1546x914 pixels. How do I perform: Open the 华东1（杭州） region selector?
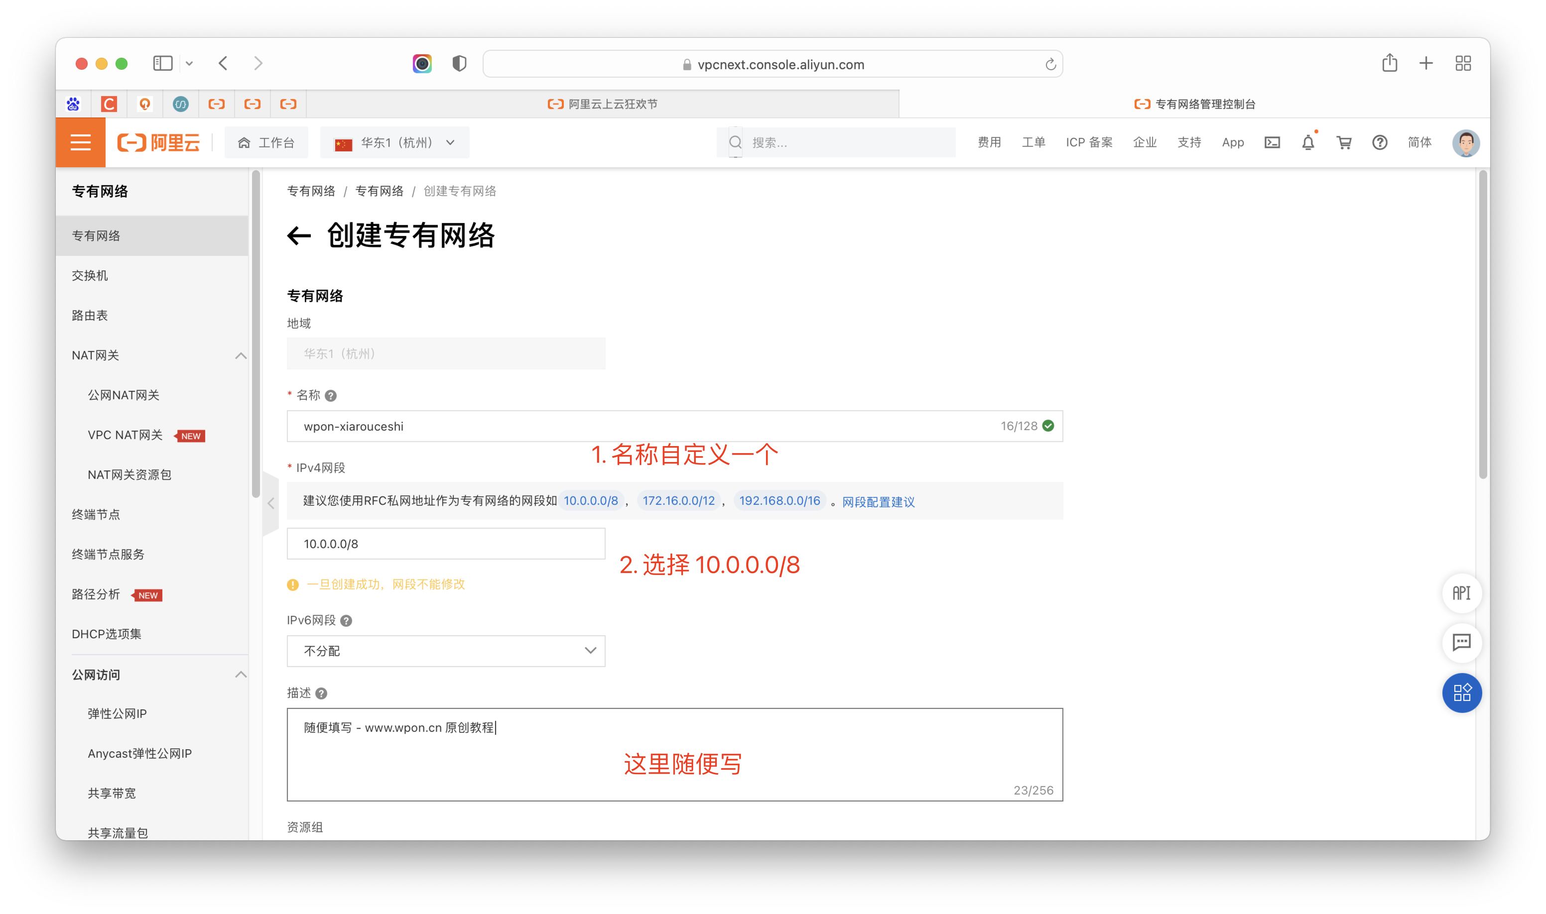394,142
